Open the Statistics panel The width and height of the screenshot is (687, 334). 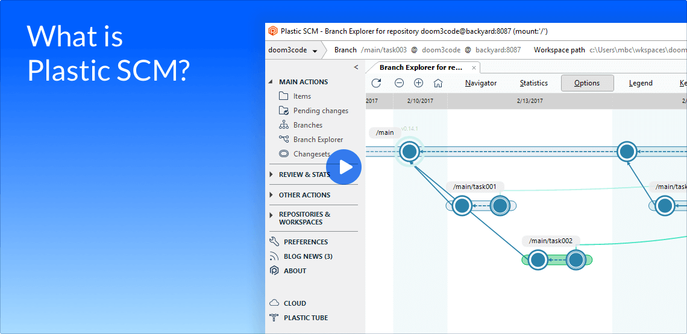pyautogui.click(x=534, y=83)
